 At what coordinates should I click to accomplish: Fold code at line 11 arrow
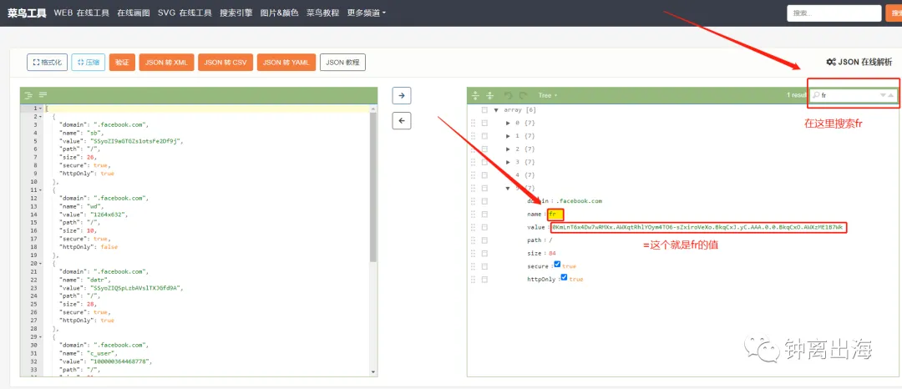(x=40, y=189)
